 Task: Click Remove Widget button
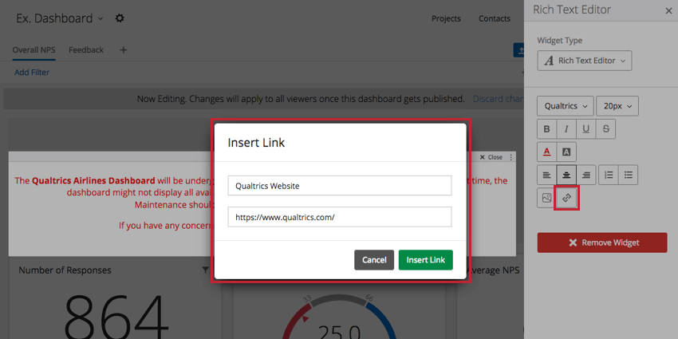(x=602, y=242)
